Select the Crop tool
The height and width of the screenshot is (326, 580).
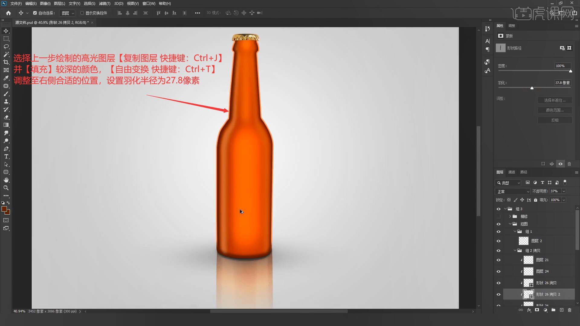(6, 62)
